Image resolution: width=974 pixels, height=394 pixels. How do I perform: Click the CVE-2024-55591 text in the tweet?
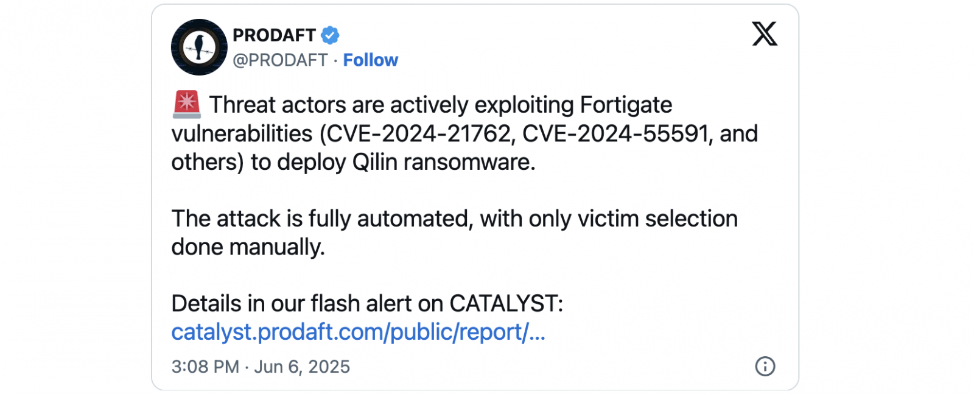tap(615, 133)
